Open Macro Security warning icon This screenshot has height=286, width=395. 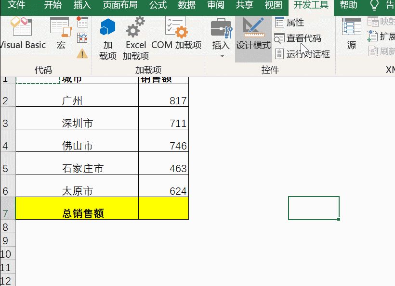coord(82,54)
